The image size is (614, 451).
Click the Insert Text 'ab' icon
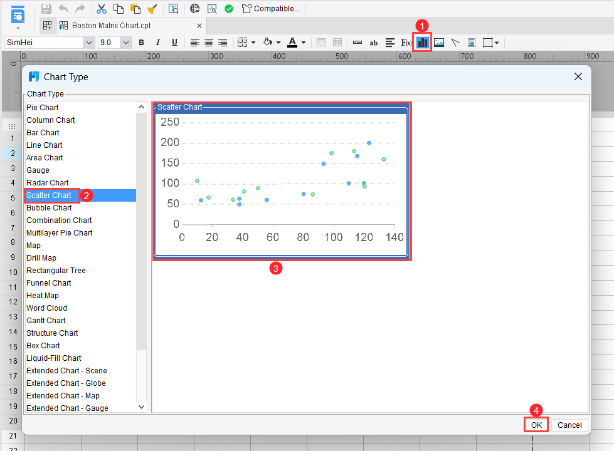point(374,43)
